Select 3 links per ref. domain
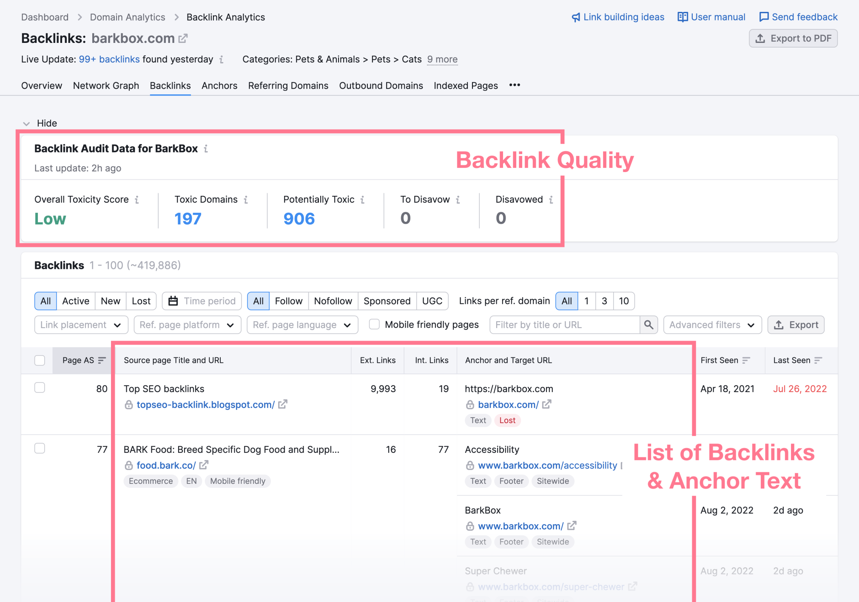The height and width of the screenshot is (602, 859). point(604,301)
